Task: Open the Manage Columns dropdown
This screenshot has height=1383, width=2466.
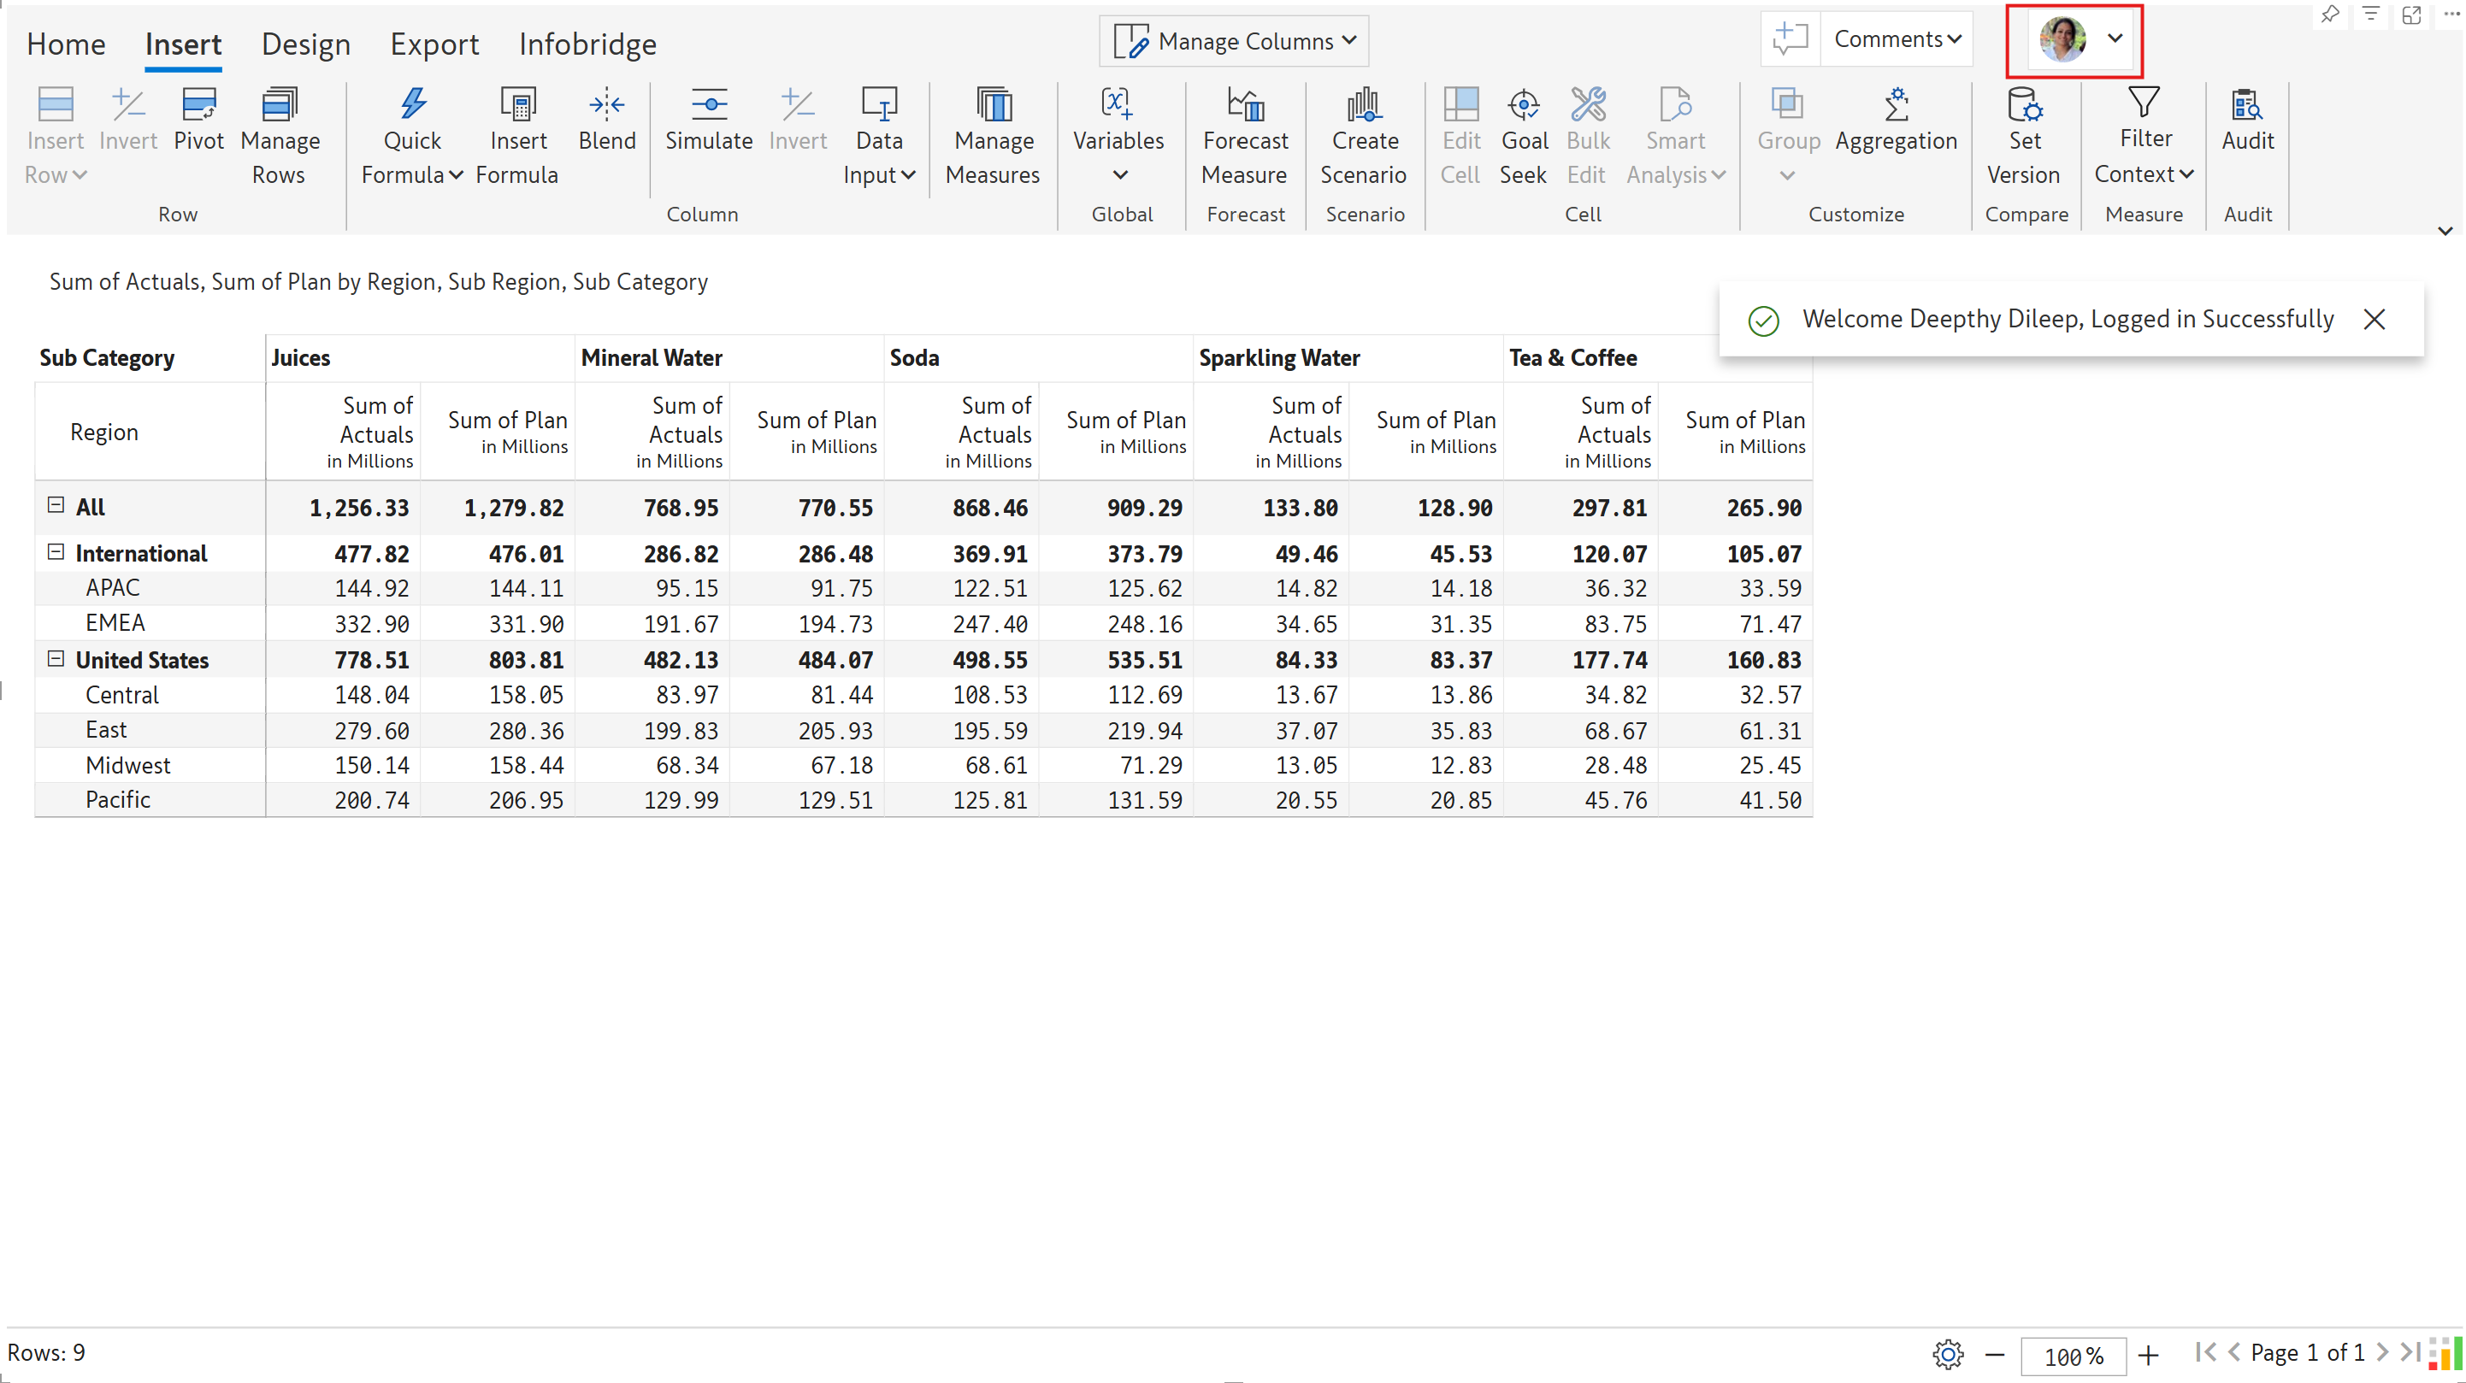Action: click(1235, 41)
